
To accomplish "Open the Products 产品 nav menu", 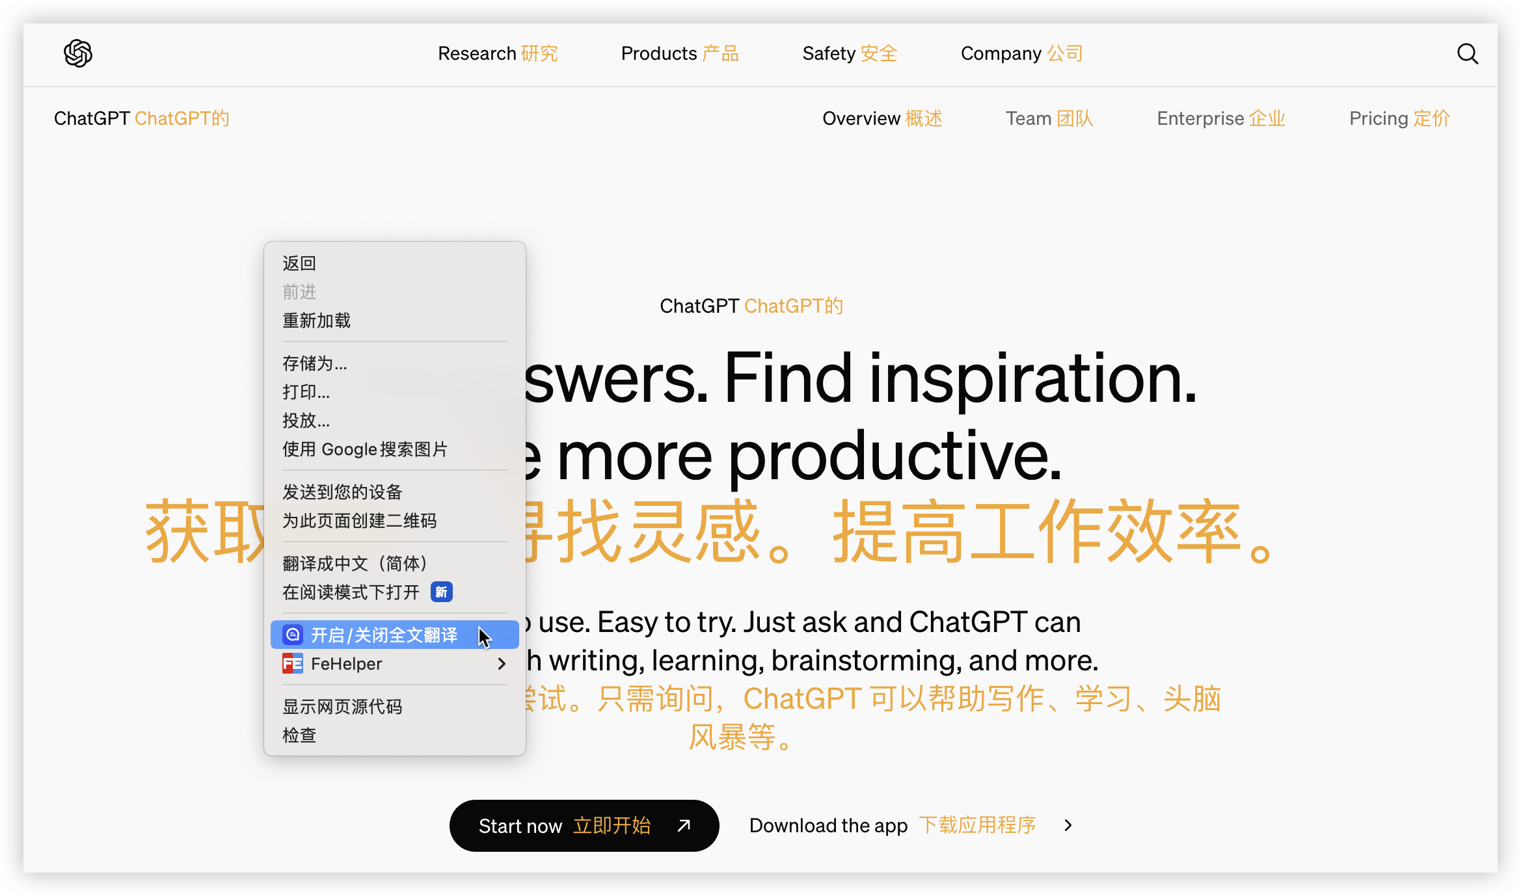I will [x=680, y=53].
